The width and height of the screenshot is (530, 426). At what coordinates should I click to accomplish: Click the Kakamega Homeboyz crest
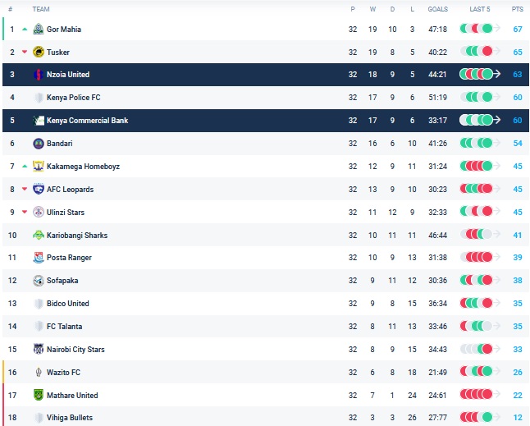pyautogui.click(x=39, y=167)
